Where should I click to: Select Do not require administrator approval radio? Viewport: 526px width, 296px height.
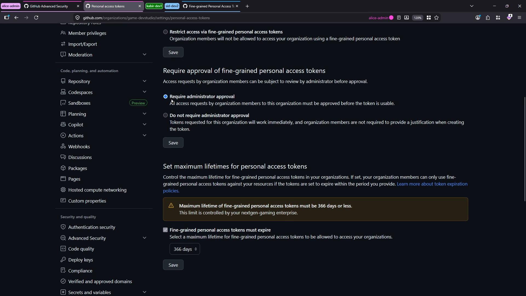[x=165, y=115]
